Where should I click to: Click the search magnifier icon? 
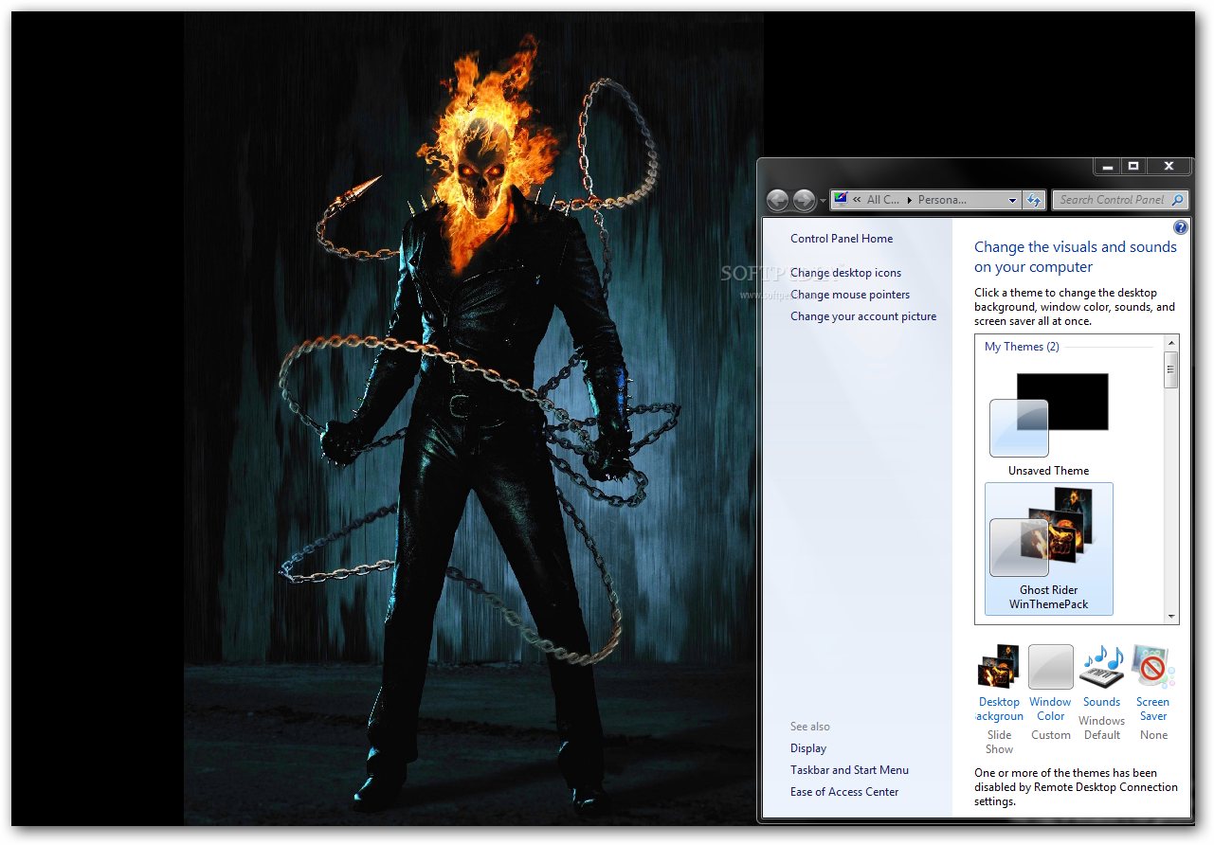pyautogui.click(x=1177, y=200)
